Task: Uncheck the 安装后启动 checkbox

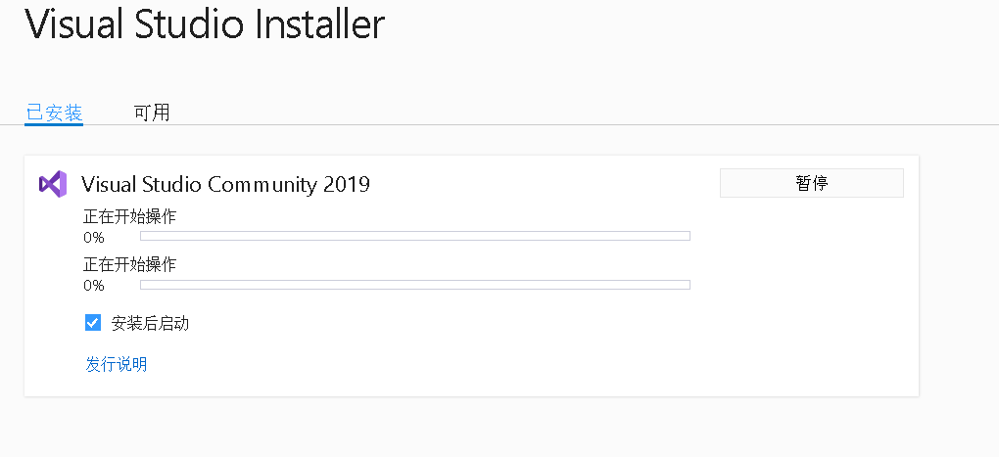Action: tap(93, 323)
